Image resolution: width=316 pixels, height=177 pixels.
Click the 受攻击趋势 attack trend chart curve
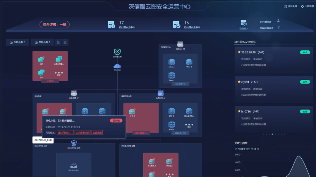[299, 166]
